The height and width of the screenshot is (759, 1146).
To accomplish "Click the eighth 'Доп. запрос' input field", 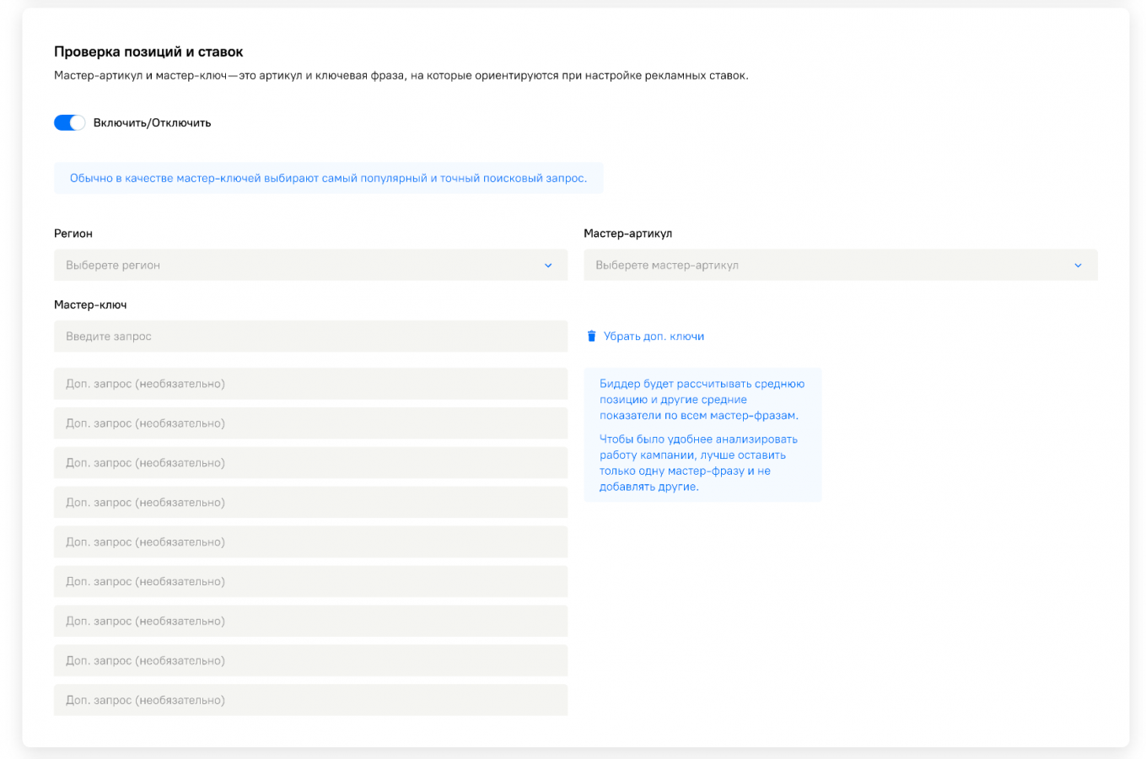I will pos(310,661).
